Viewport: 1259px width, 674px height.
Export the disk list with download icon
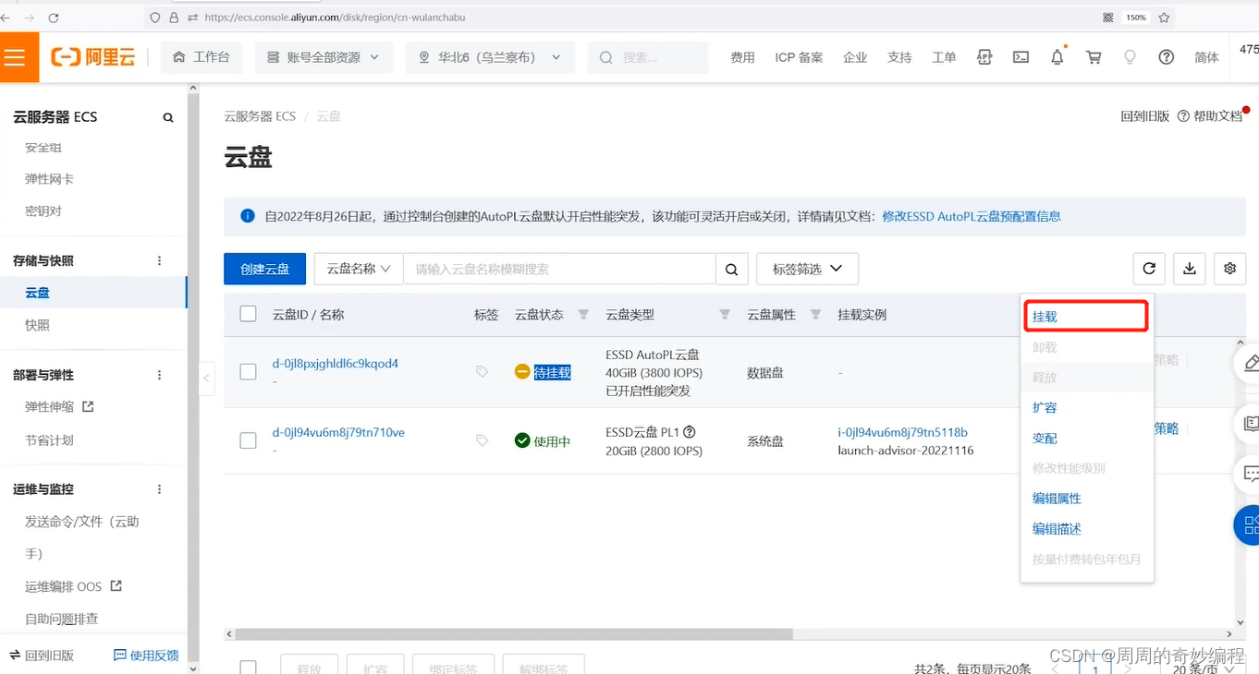(x=1190, y=269)
